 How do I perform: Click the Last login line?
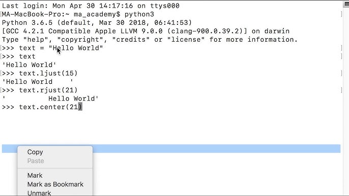(x=91, y=6)
